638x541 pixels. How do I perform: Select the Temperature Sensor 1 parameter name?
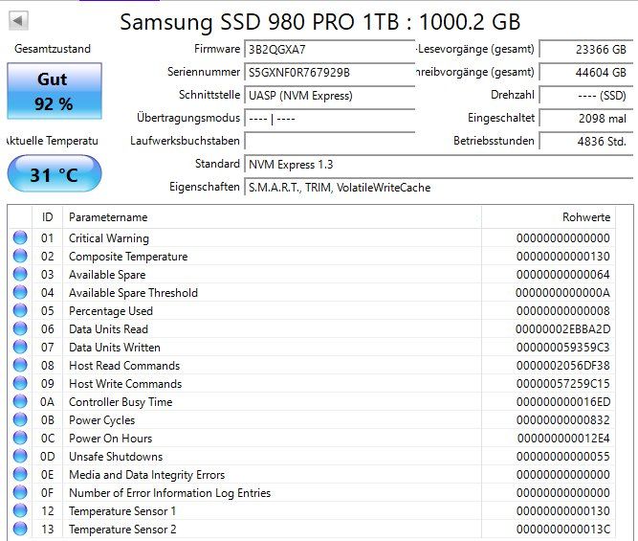pyautogui.click(x=122, y=511)
